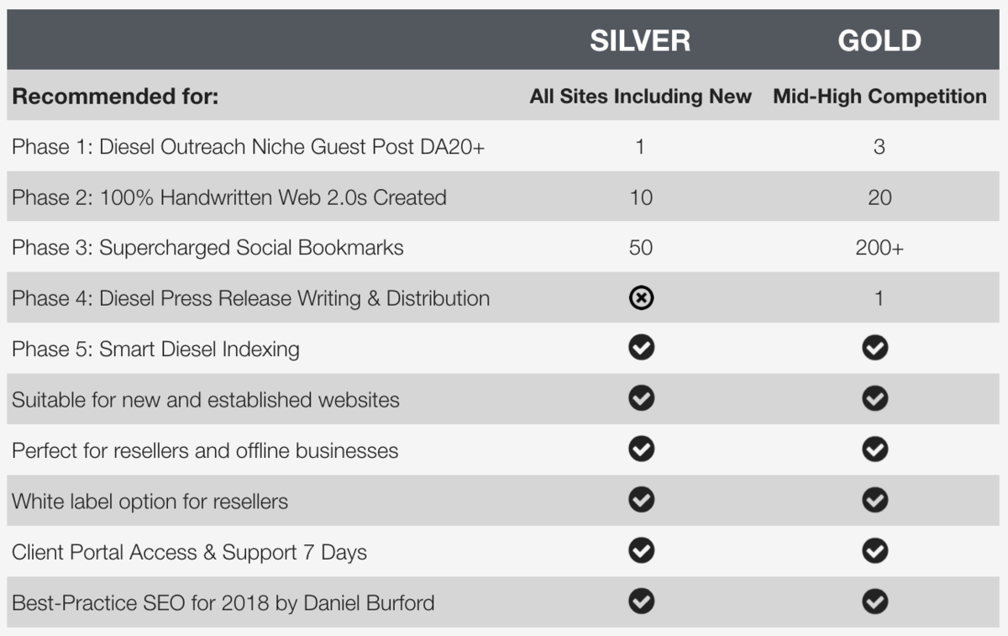
Task: Click Phase 2 Handwritten Web 2.0s row label
Action: click(x=229, y=197)
